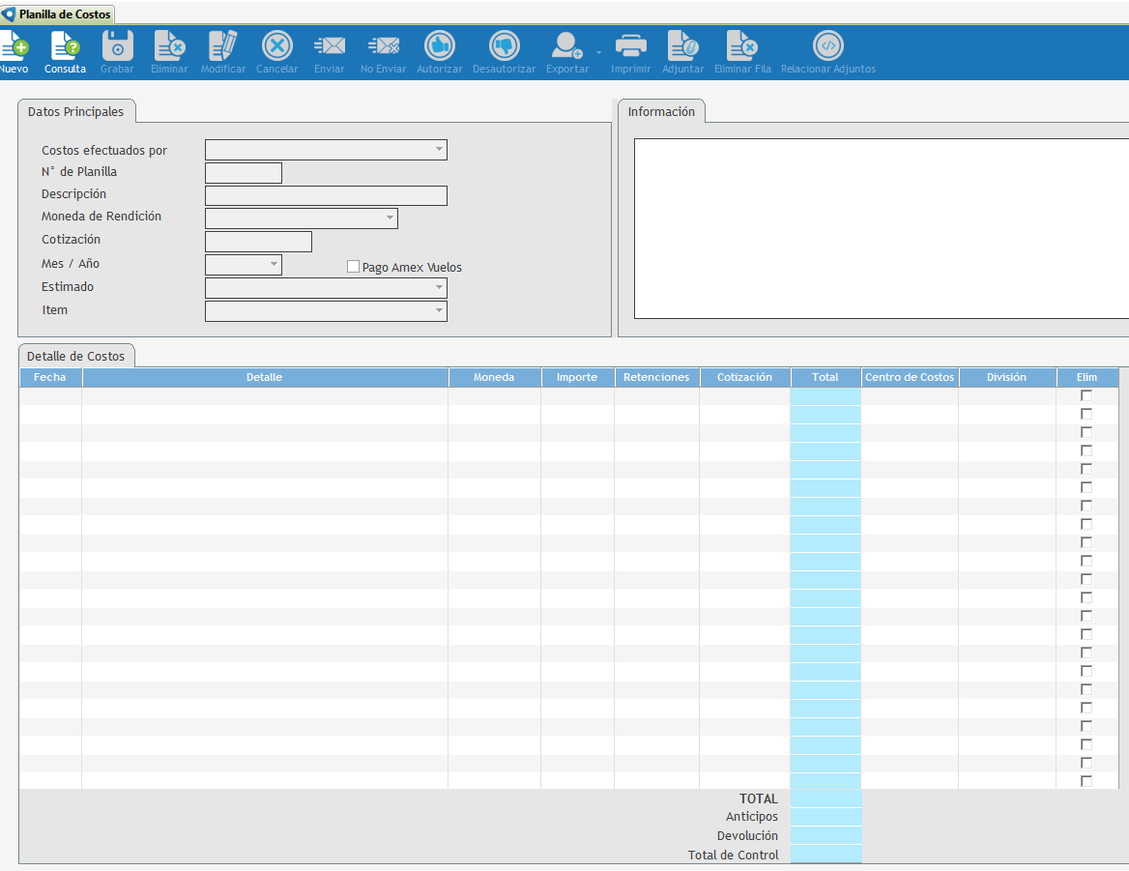Enable the Pago Amex Vuelos checkbox
1129x871 pixels.
353,267
